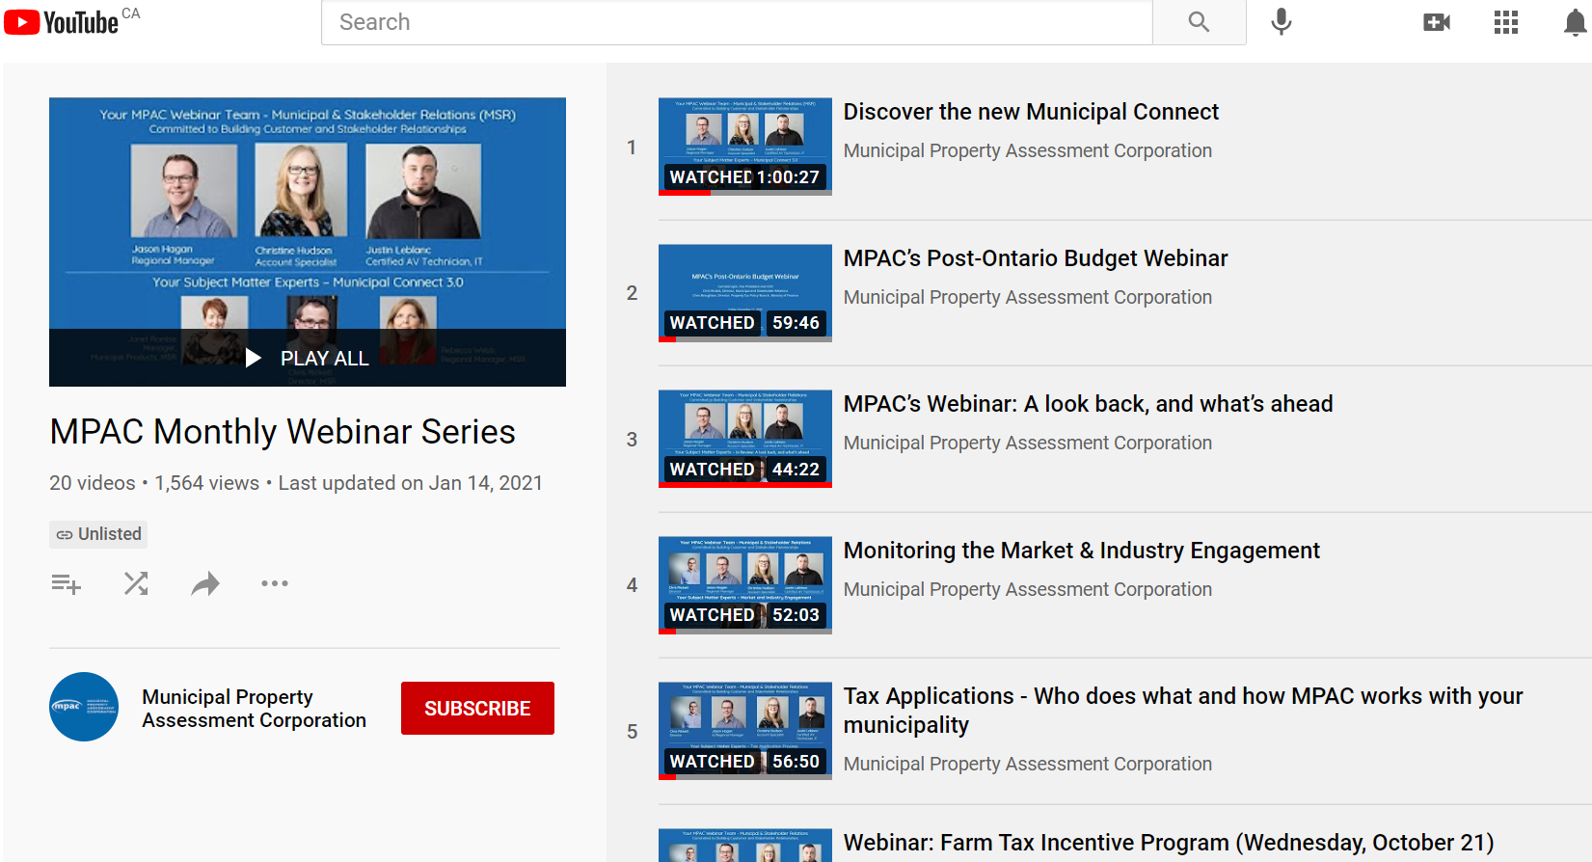Share the playlist with arrow icon
Viewport: 1592px width, 862px height.
205,583
